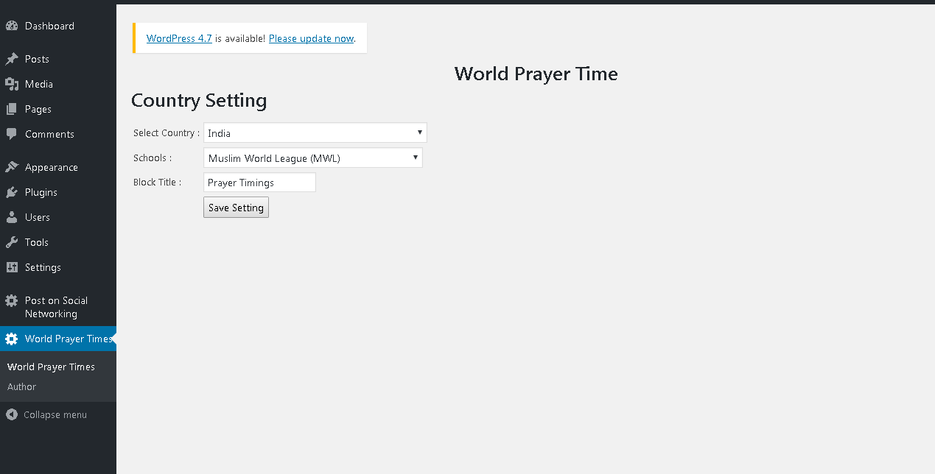The height and width of the screenshot is (474, 935).
Task: Open the Select Country dropdown
Action: pos(315,133)
